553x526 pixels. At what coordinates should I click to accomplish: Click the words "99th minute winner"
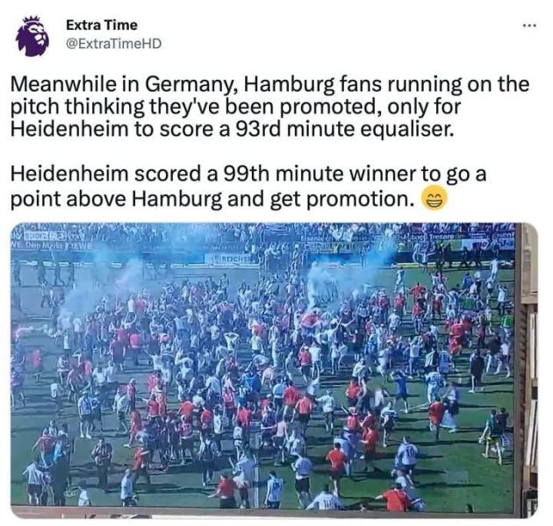(319, 174)
